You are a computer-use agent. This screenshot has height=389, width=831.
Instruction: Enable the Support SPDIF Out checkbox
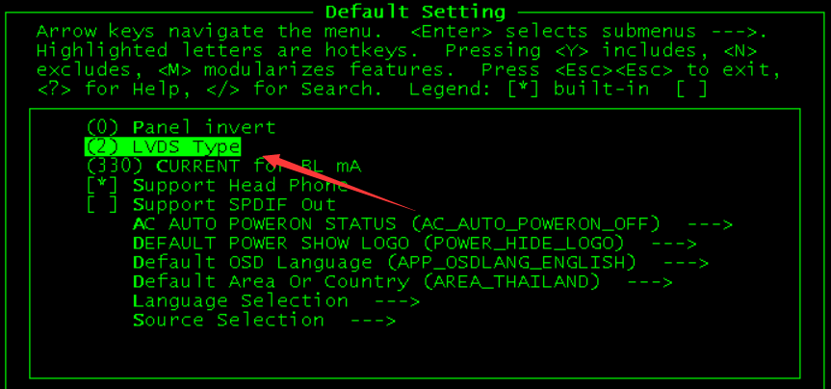211,204
